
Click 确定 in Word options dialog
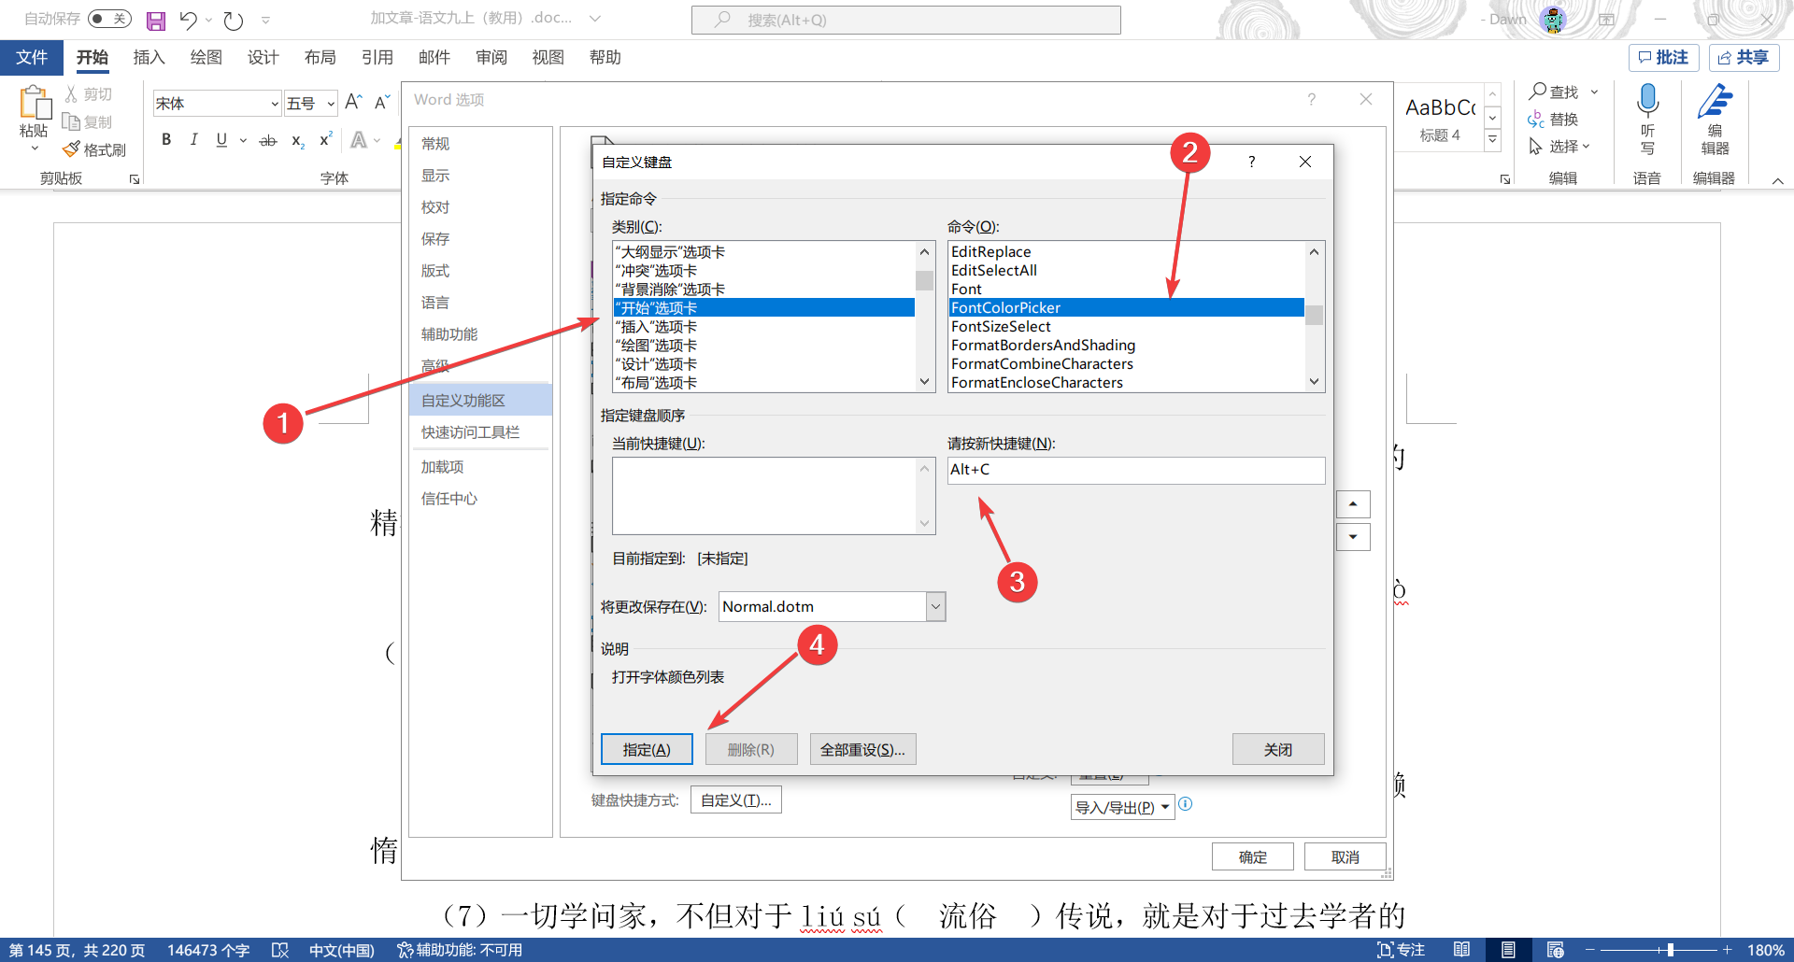point(1253,856)
